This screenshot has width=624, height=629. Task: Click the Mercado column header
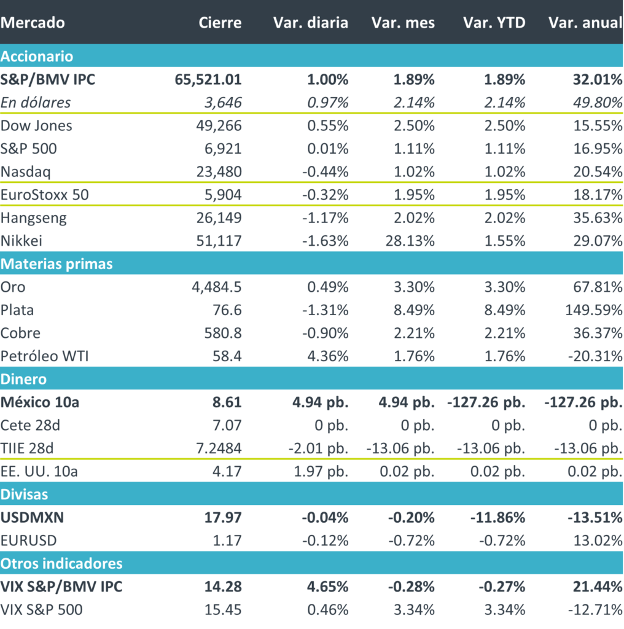(x=33, y=23)
